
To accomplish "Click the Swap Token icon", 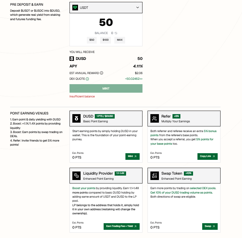I will pyautogui.click(x=154, y=176).
